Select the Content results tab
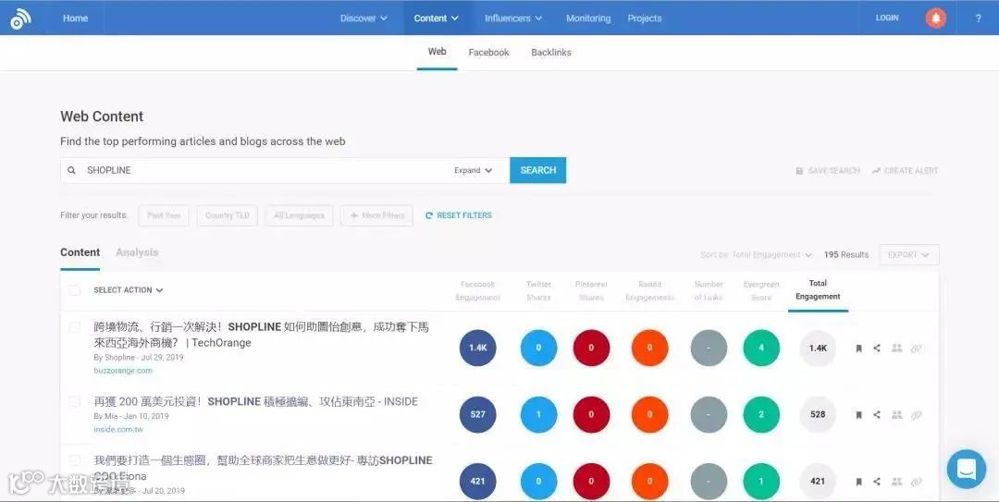Image resolution: width=999 pixels, height=502 pixels. click(x=80, y=252)
